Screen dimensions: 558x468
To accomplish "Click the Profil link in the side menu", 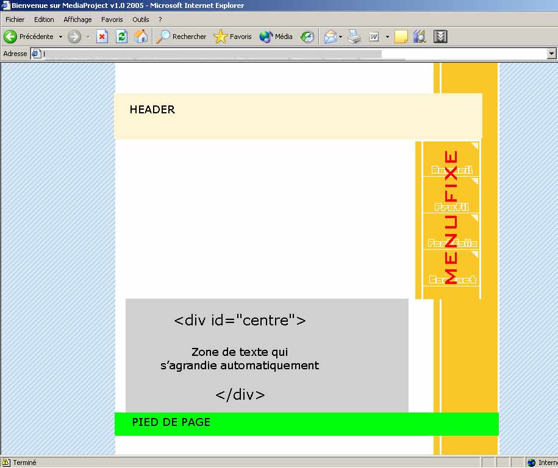I will 451,207.
